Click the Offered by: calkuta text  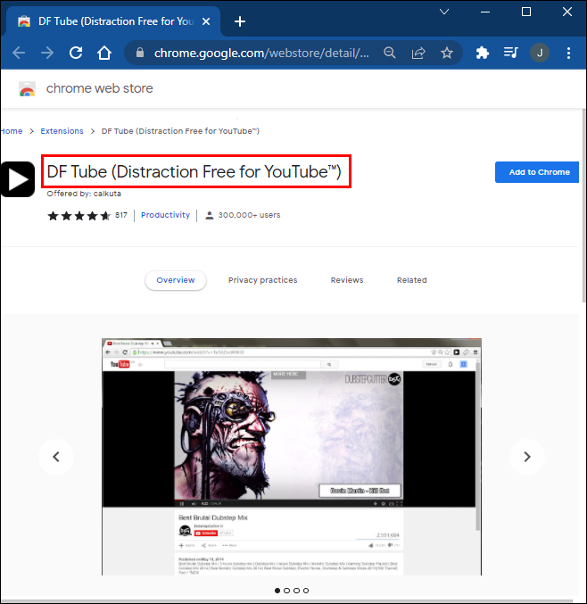84,194
